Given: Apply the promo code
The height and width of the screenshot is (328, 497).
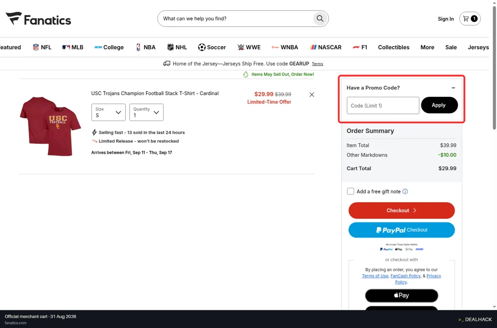Looking at the screenshot, I should [x=439, y=105].
